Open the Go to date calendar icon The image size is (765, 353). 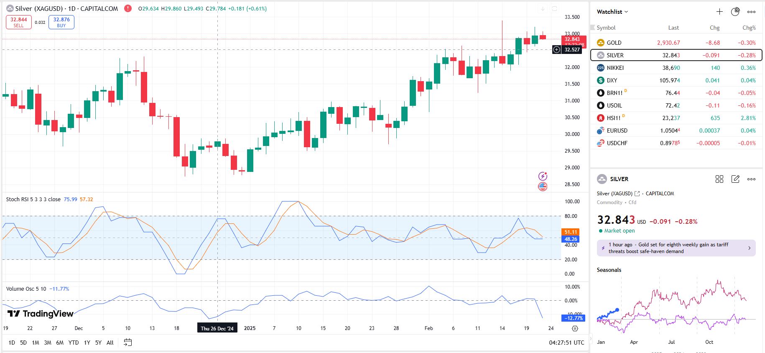tap(128, 343)
